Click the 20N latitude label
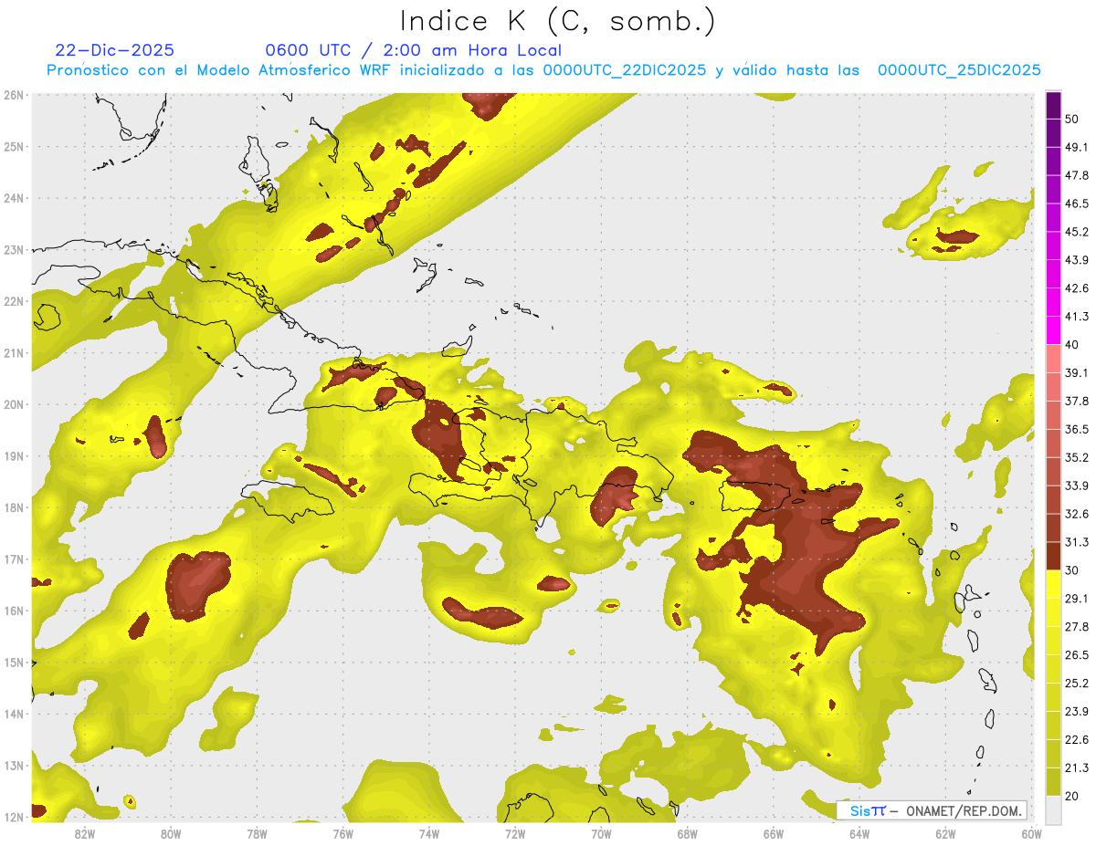The height and width of the screenshot is (846, 1096). coord(14,404)
